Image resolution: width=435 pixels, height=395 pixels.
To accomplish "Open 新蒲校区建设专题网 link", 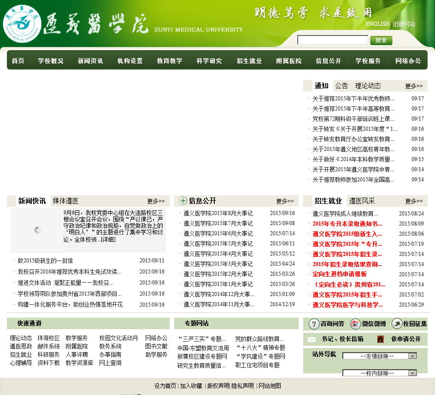I will [202, 356].
